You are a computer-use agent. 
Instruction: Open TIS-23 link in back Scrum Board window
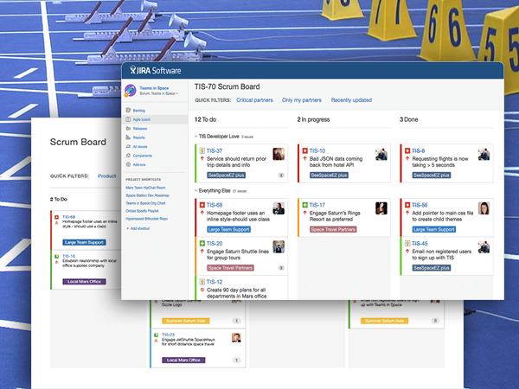[x=168, y=335]
